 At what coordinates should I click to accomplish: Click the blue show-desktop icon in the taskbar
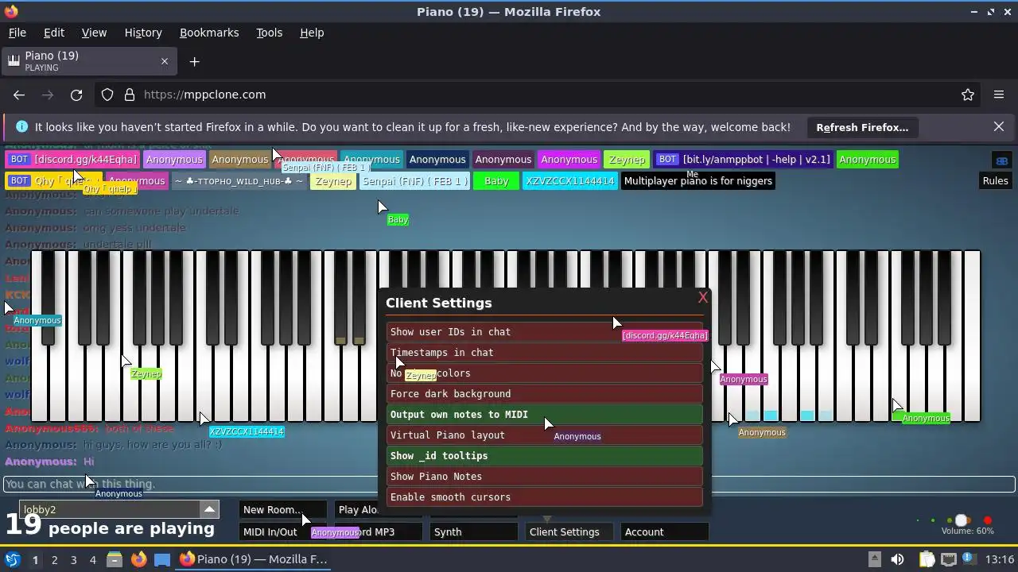[162, 559]
